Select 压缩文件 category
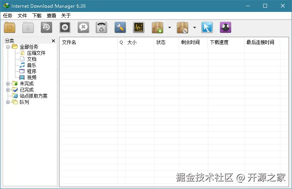Image resolution: width=292 pixels, height=189 pixels. click(x=36, y=53)
